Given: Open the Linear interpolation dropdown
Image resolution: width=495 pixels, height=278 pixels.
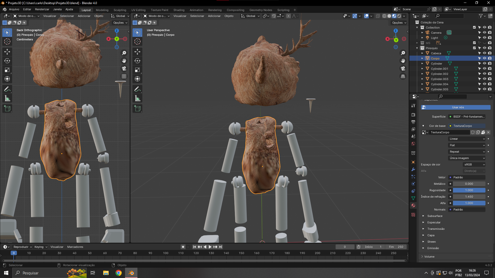Looking at the screenshot, I should [x=467, y=139].
